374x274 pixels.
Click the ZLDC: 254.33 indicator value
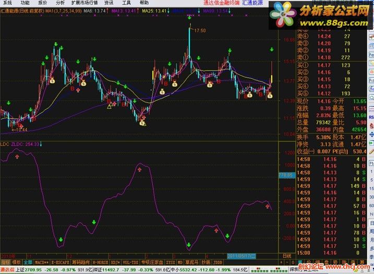click(26, 144)
